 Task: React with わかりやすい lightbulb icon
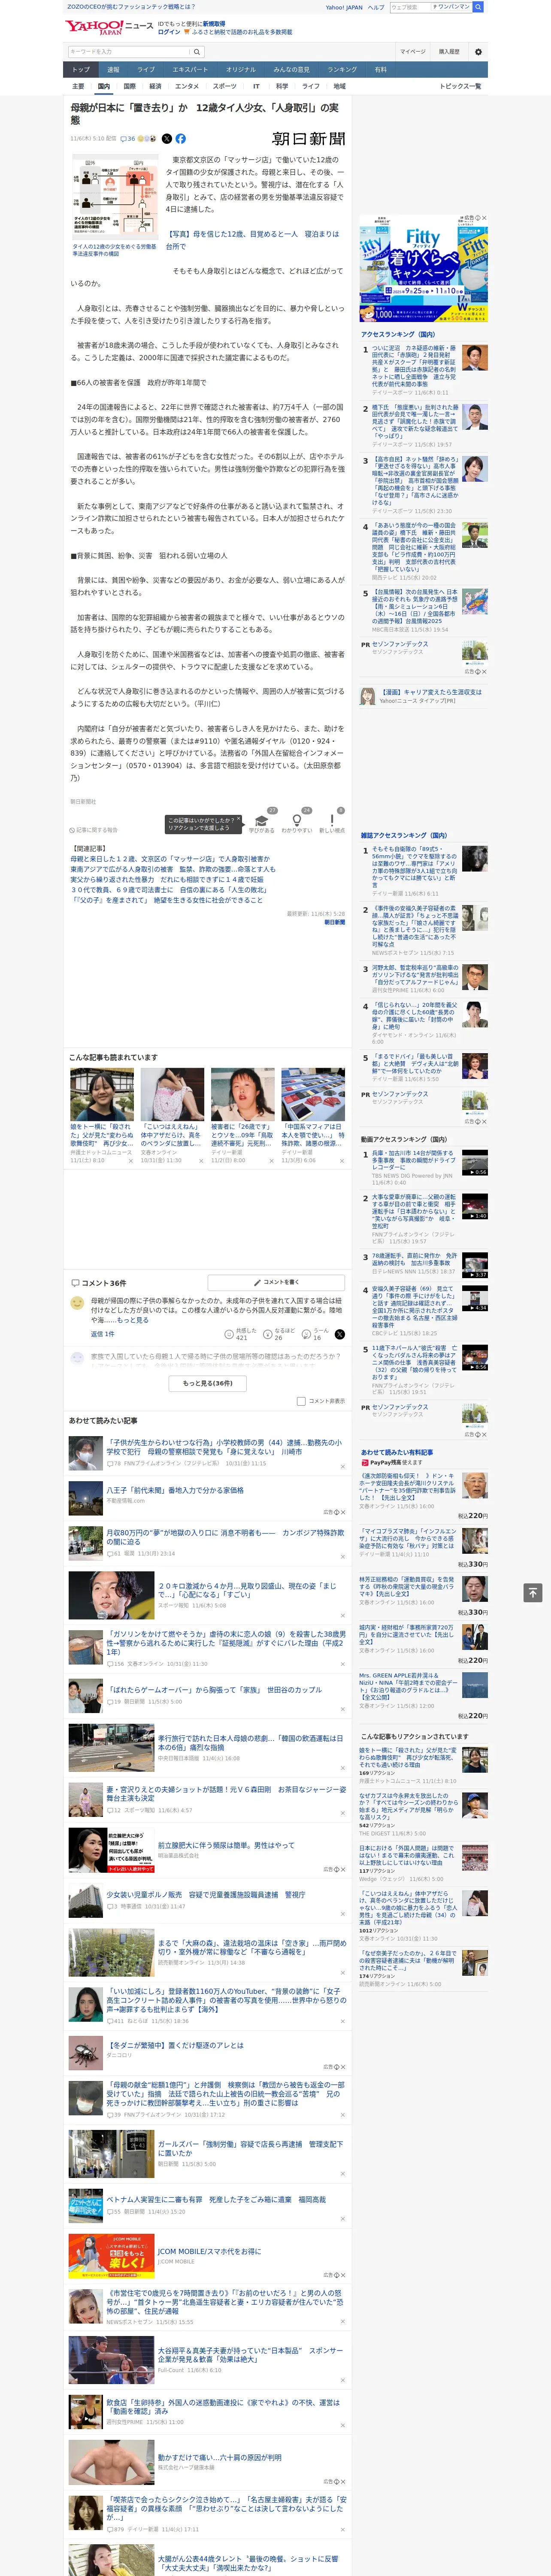coord(296,820)
